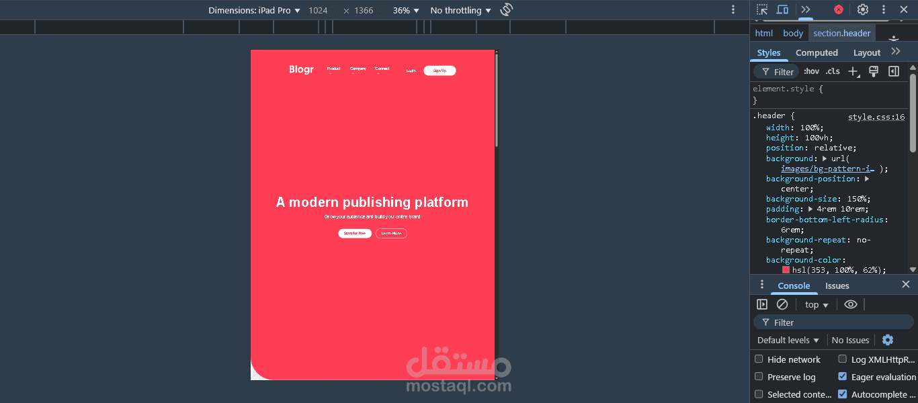The width and height of the screenshot is (918, 403).
Task: Activate the inspect element picker tool
Action: click(761, 9)
